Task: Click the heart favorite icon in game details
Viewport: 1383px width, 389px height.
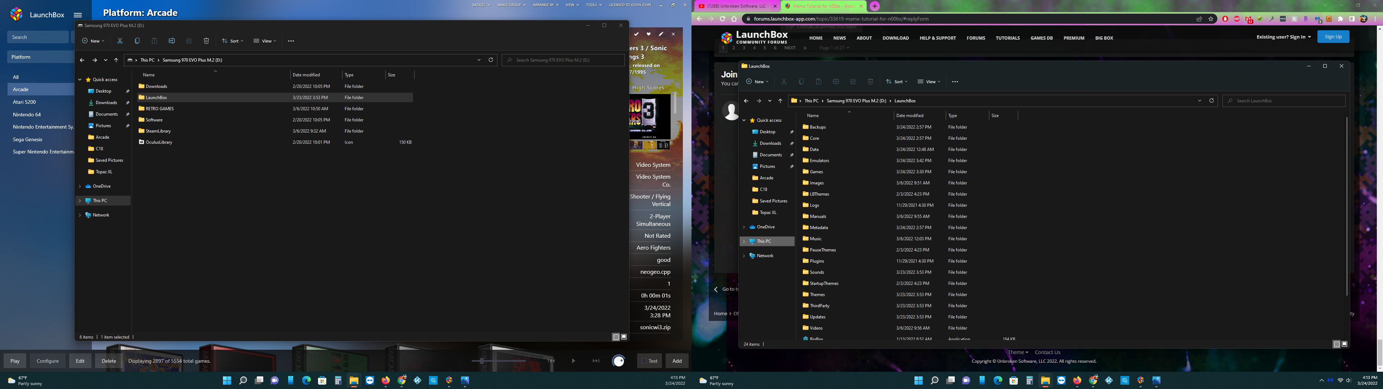Action: coord(649,34)
